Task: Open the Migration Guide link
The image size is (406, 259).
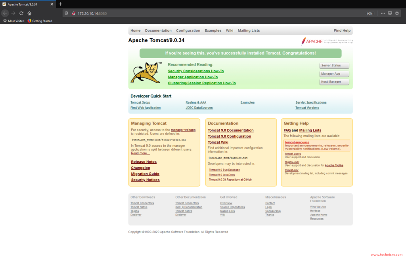Action: (x=145, y=174)
